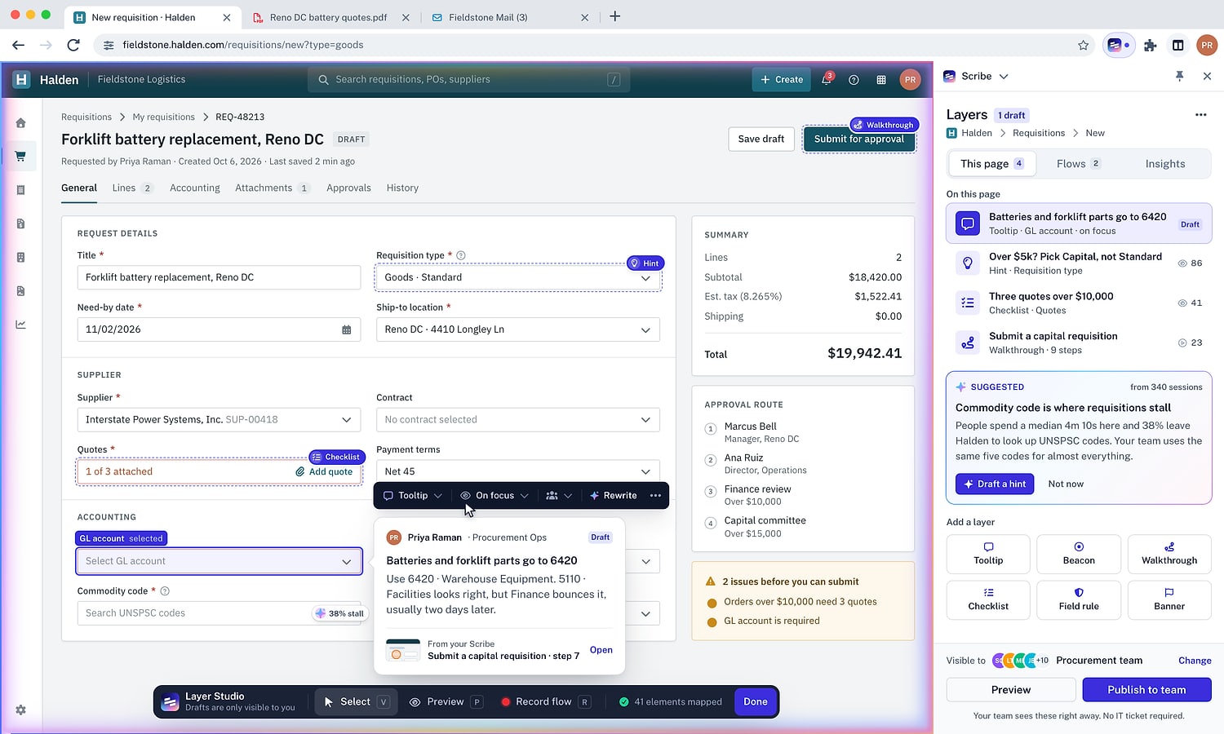Click the help question mark icon in header

click(854, 80)
